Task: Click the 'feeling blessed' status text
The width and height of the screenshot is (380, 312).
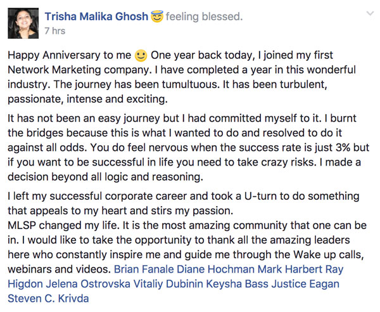Action: [204, 16]
